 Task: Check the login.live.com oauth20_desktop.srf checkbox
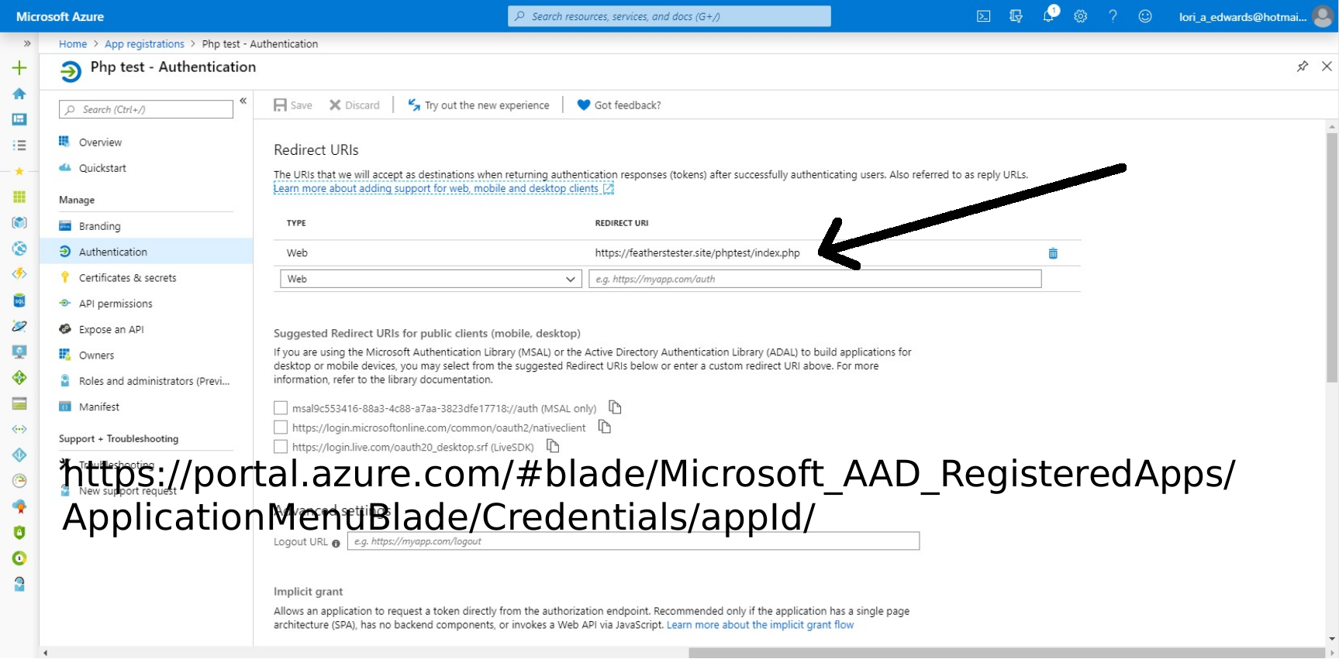[281, 447]
